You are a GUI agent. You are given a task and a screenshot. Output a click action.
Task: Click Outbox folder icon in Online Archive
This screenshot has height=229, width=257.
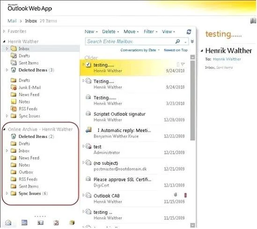[14, 172]
